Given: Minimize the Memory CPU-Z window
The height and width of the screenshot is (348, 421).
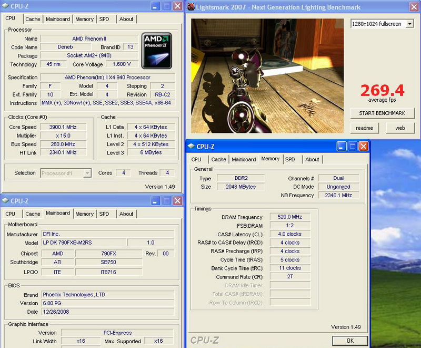Looking at the screenshot, I should [341, 146].
